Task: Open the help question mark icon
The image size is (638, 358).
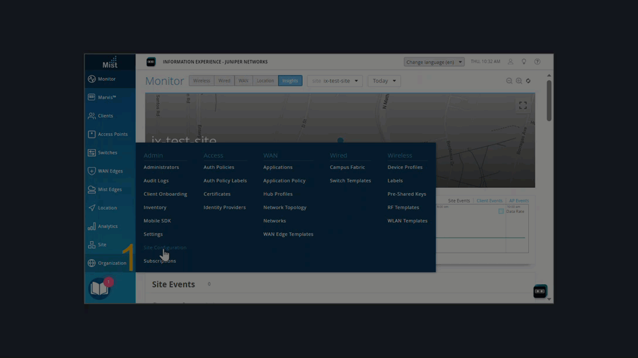Action: (538, 61)
